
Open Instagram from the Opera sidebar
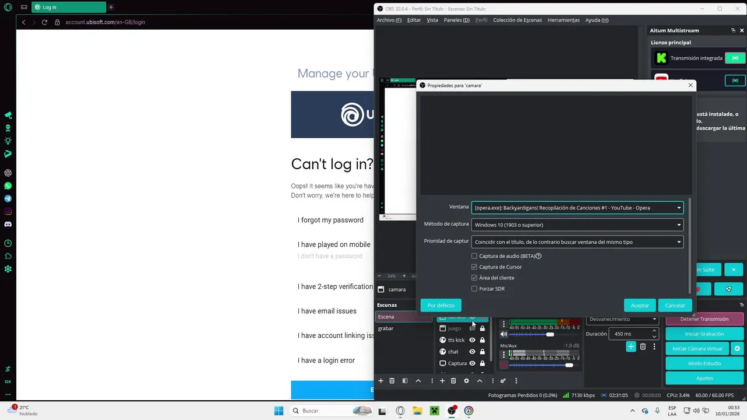click(8, 212)
